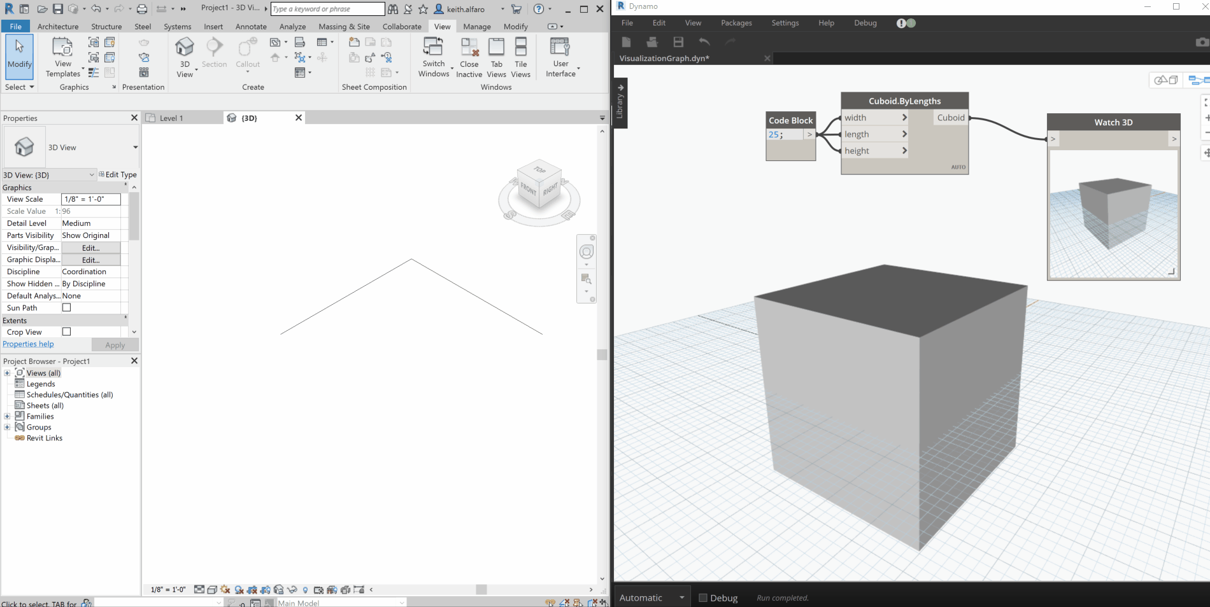The image size is (1210, 607).
Task: Click the Properties help link
Action: point(28,344)
